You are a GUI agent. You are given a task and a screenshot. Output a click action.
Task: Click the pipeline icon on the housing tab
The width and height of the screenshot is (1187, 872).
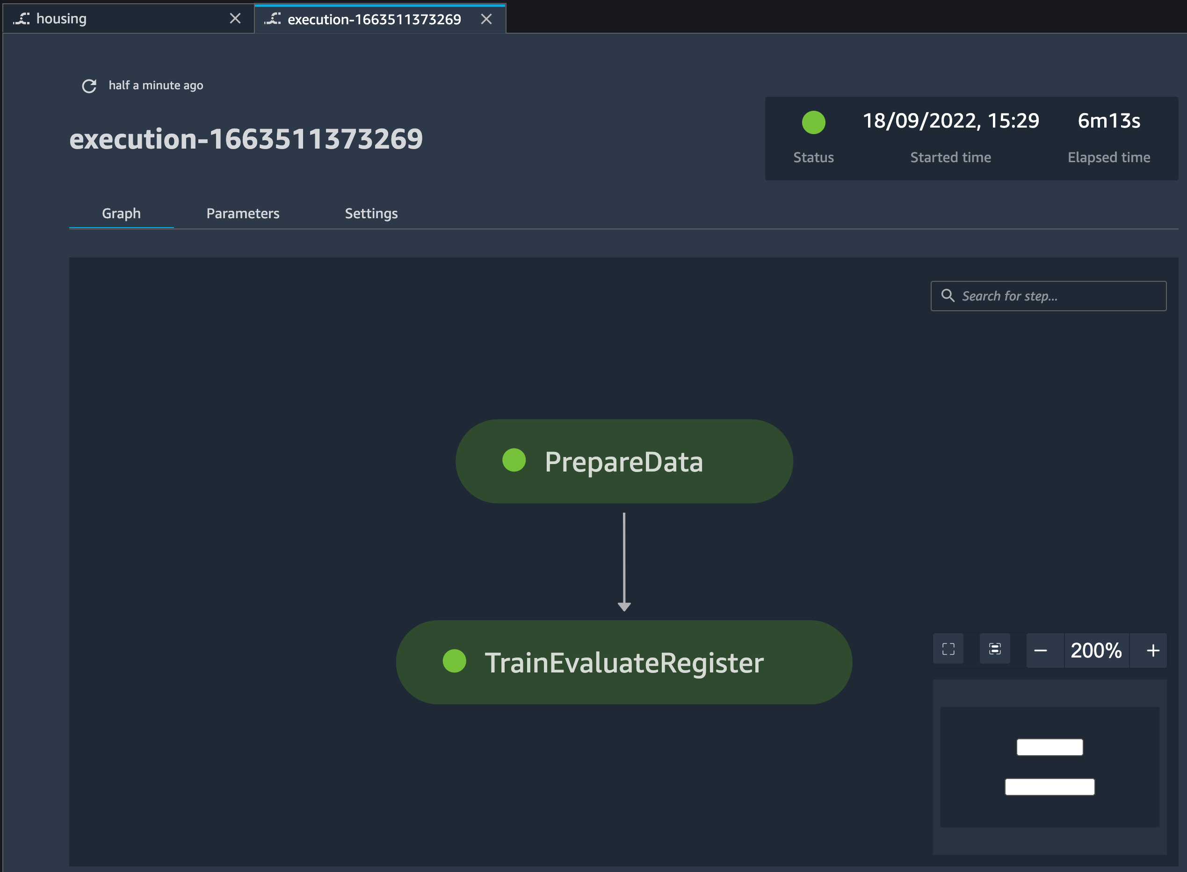point(21,19)
